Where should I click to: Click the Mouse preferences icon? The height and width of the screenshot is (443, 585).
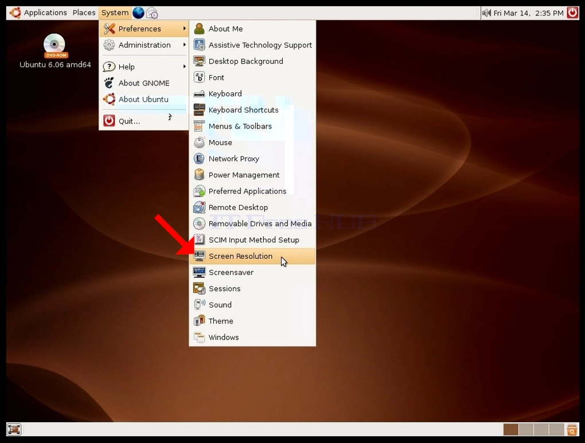click(199, 142)
